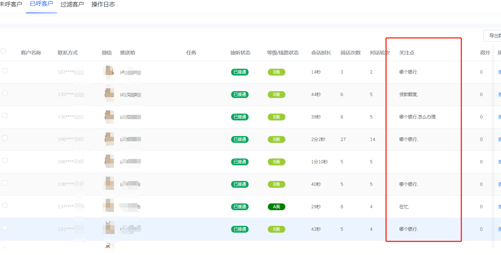Switch to the 未呼客户 tab

pos(11,4)
